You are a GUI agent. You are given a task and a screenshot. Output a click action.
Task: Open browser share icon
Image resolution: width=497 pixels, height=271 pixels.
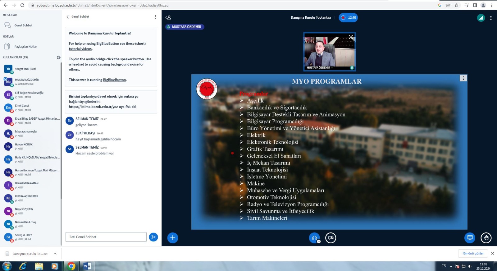point(448,5)
